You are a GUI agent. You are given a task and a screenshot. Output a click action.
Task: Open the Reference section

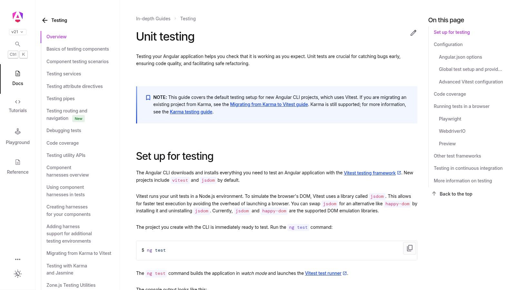pyautogui.click(x=17, y=166)
